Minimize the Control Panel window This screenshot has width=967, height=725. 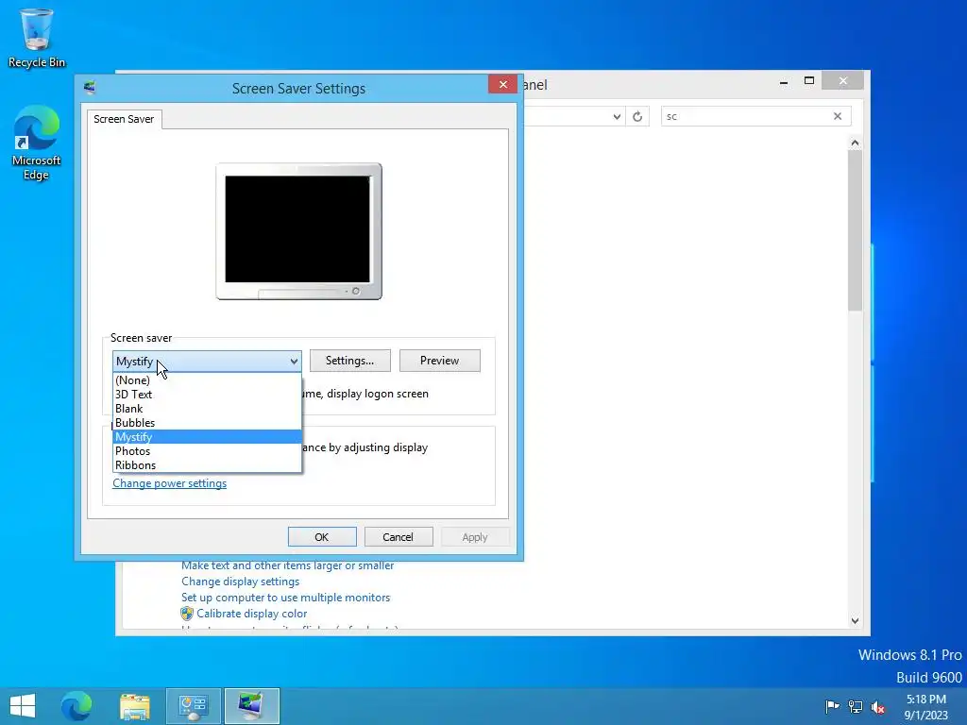coord(784,81)
